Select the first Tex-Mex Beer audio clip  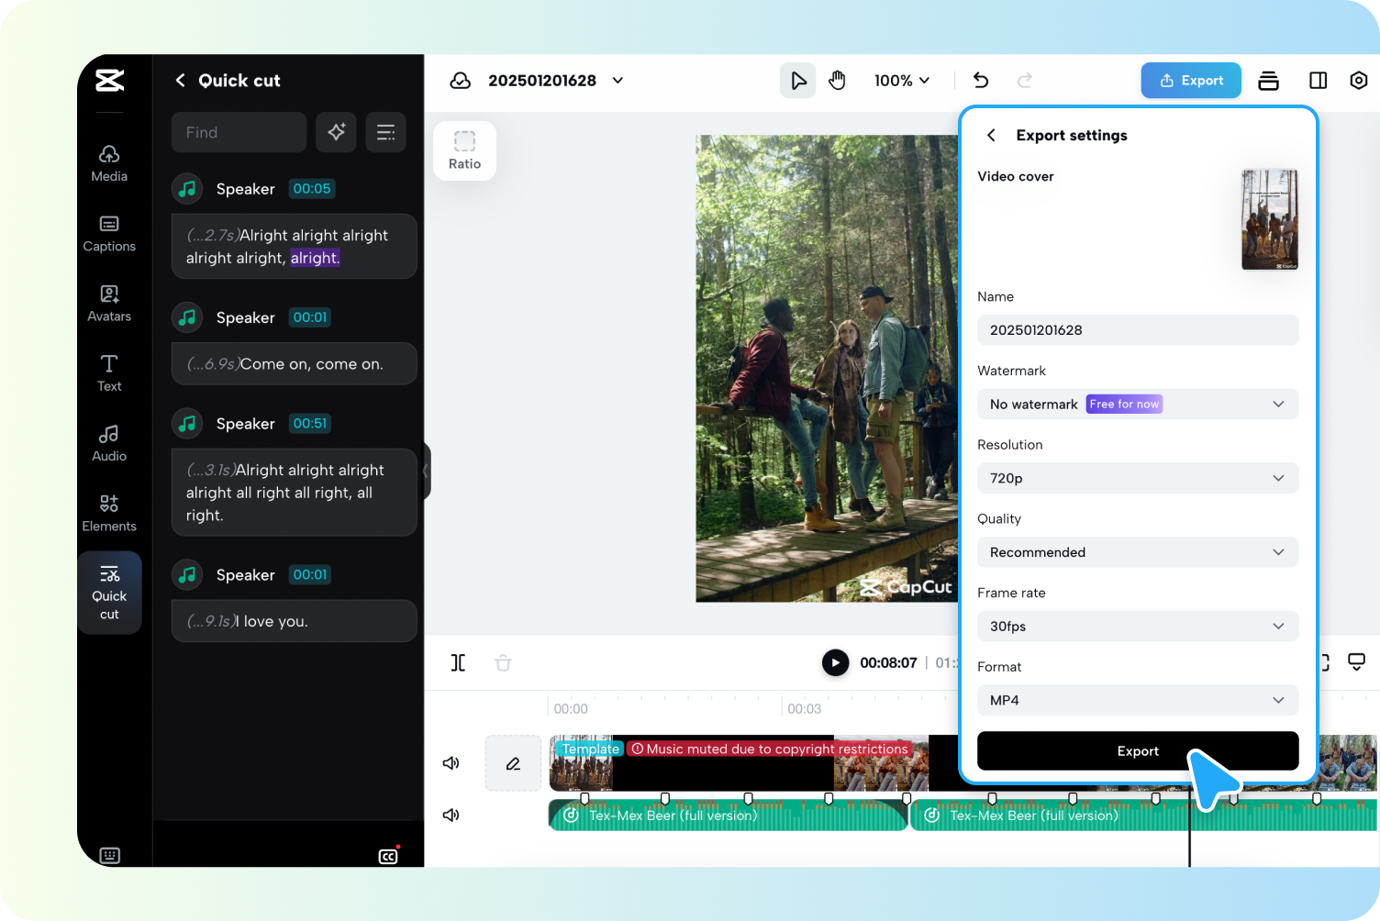(728, 816)
